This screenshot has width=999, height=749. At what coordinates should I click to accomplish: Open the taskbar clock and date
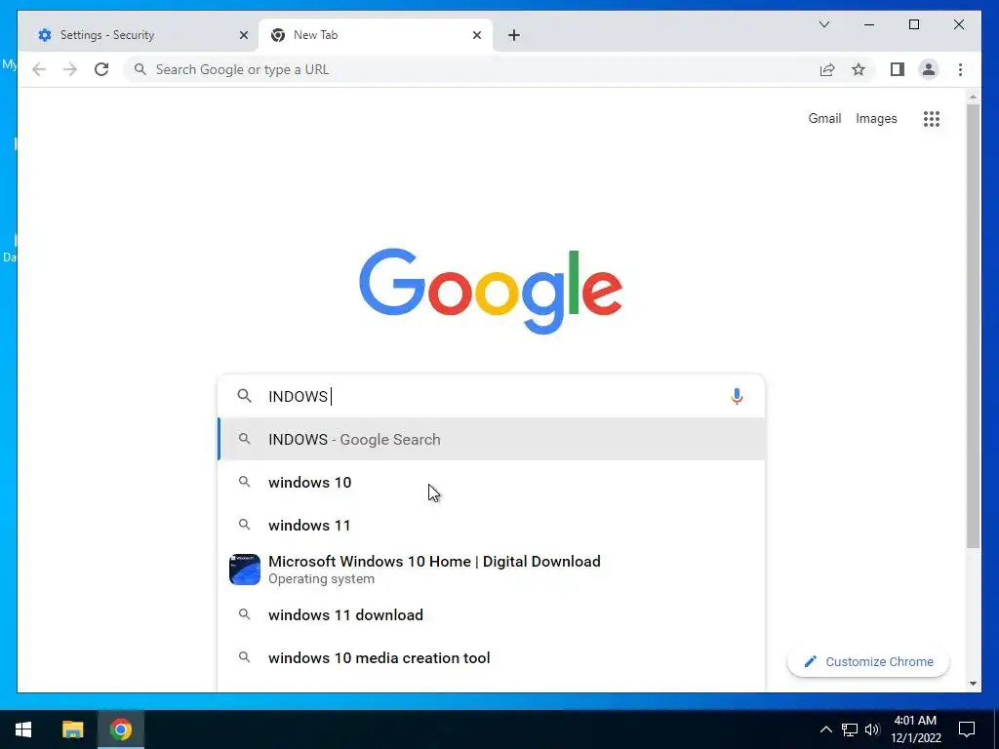coord(915,729)
